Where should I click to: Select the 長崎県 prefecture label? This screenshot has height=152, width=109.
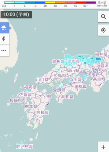point(16,100)
